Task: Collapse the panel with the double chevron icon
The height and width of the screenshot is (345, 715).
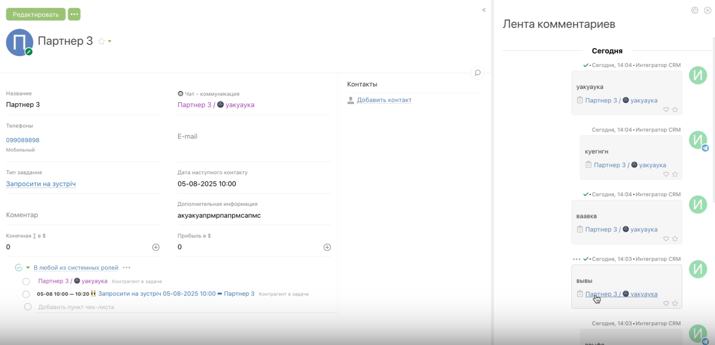Action: tap(484, 10)
